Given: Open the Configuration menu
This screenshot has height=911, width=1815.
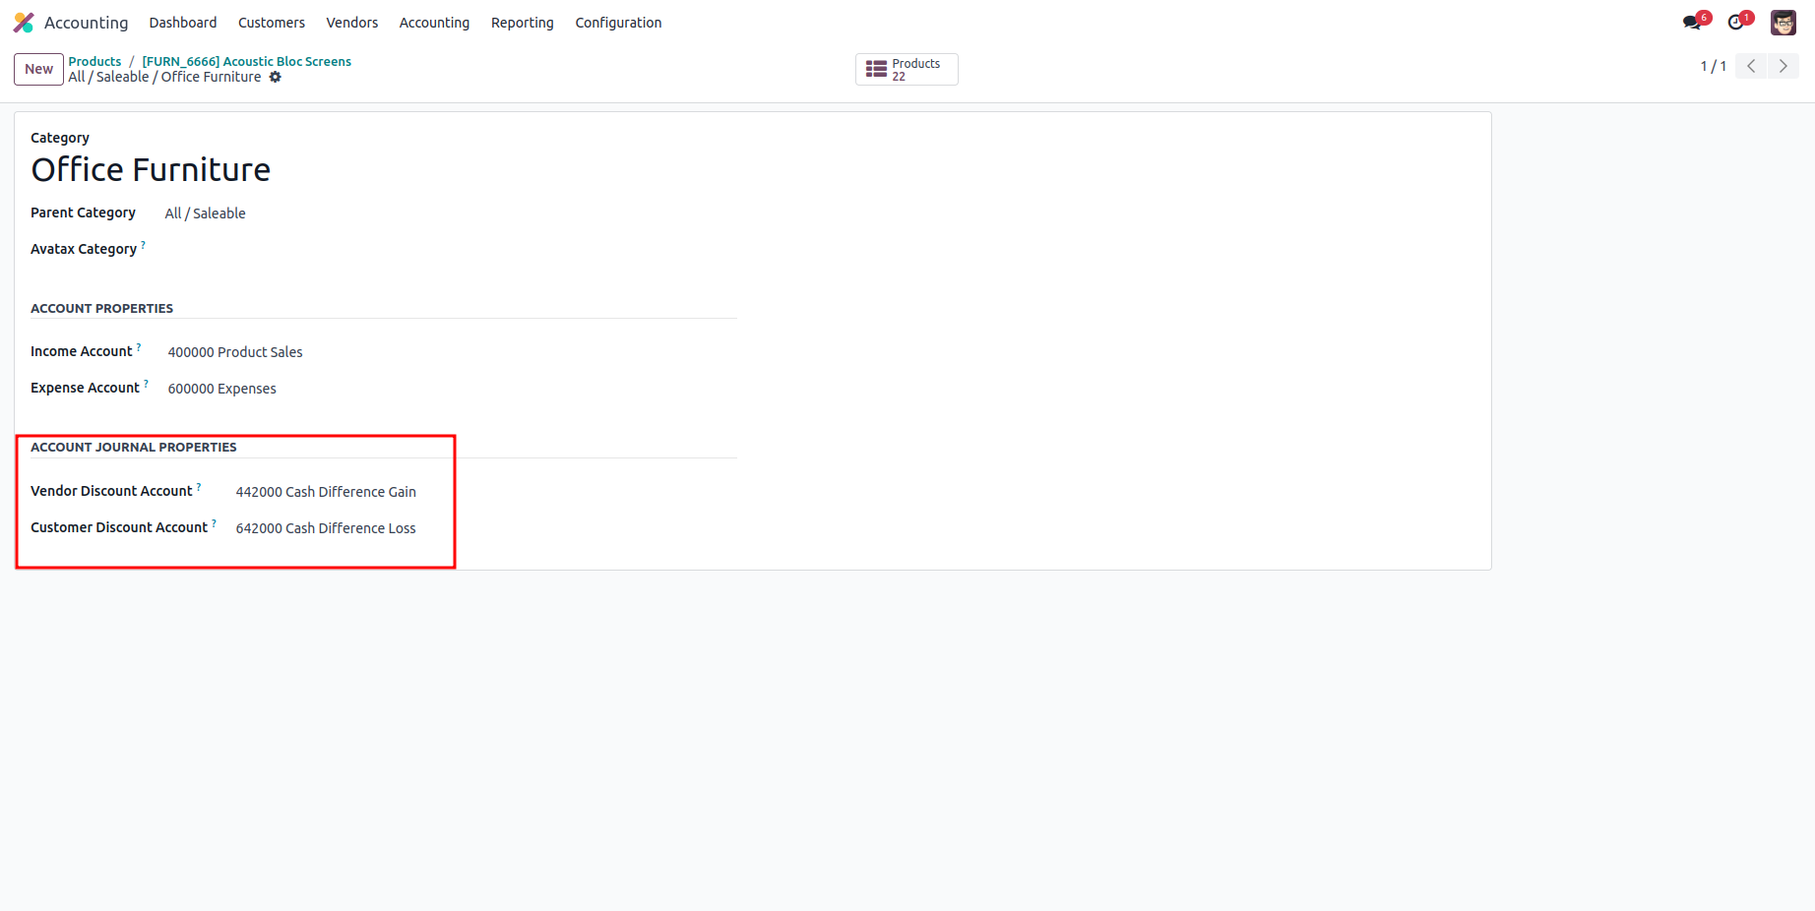Looking at the screenshot, I should click(x=618, y=23).
